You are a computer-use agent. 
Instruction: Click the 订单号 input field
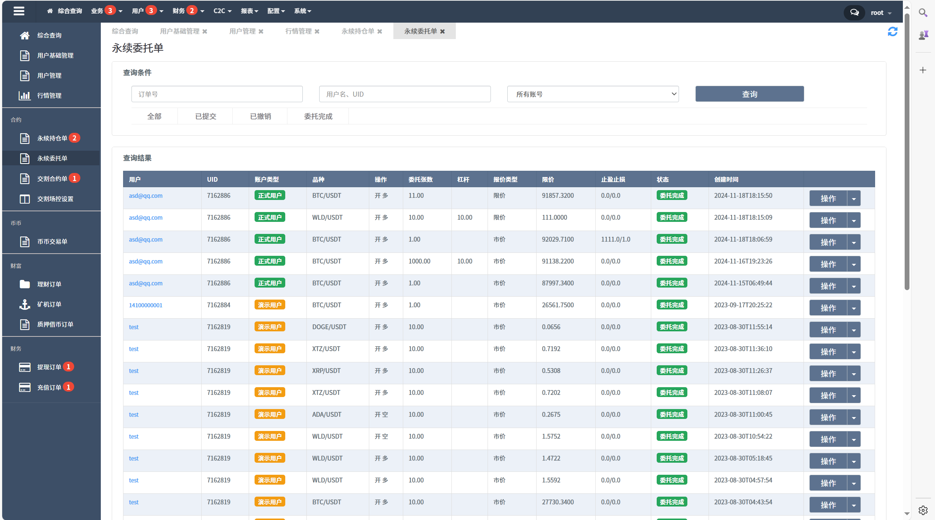(215, 94)
